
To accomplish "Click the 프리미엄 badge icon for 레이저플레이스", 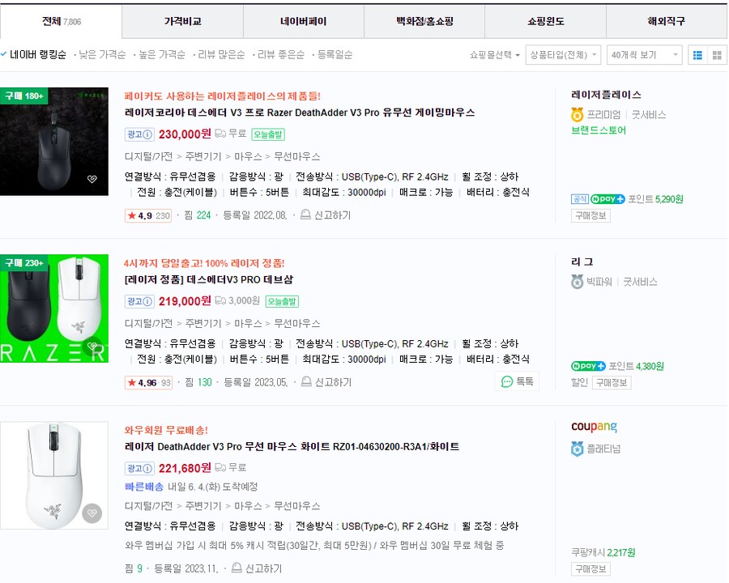I will (x=577, y=114).
